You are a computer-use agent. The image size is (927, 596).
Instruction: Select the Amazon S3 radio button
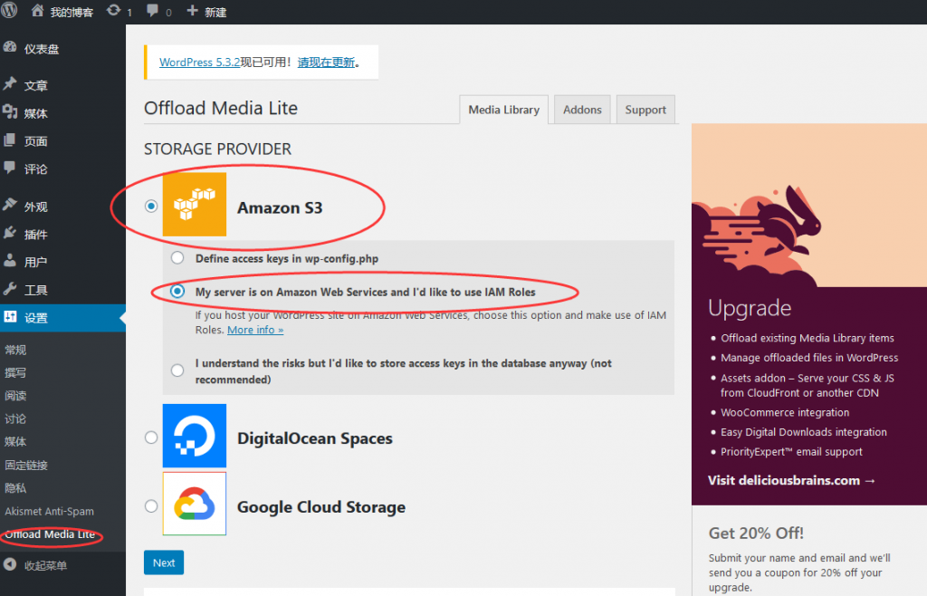click(x=151, y=207)
